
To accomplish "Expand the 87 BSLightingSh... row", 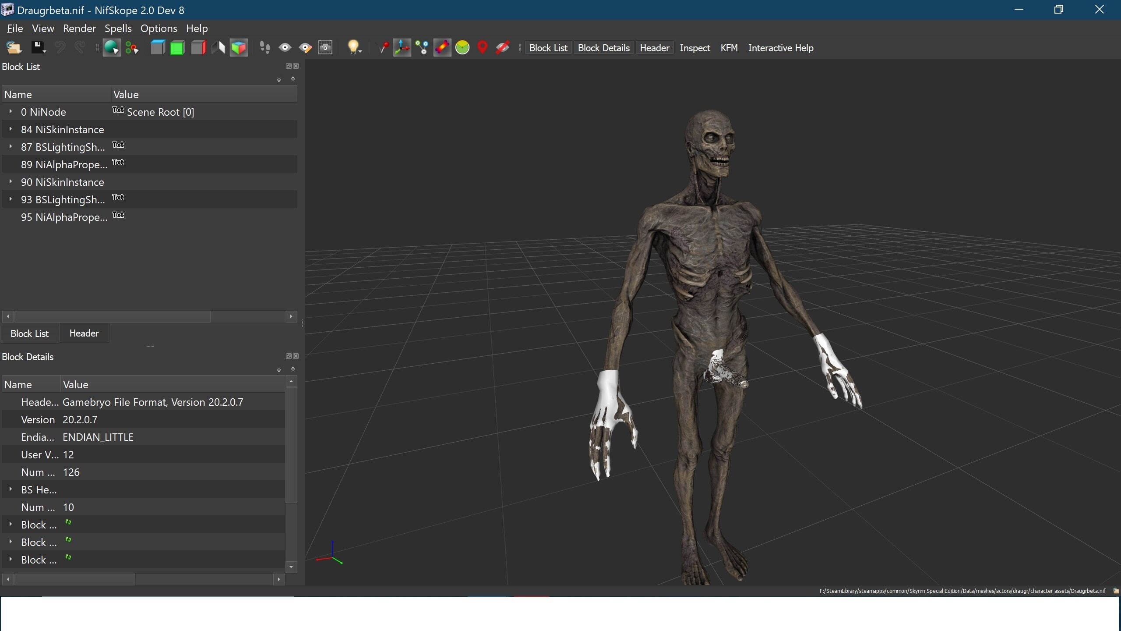I will [11, 147].
